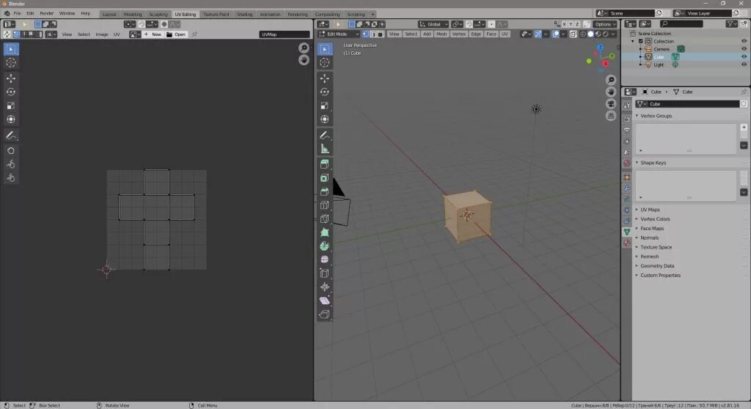
Task: Collapse the Vertex Groups panel
Action: (655, 116)
